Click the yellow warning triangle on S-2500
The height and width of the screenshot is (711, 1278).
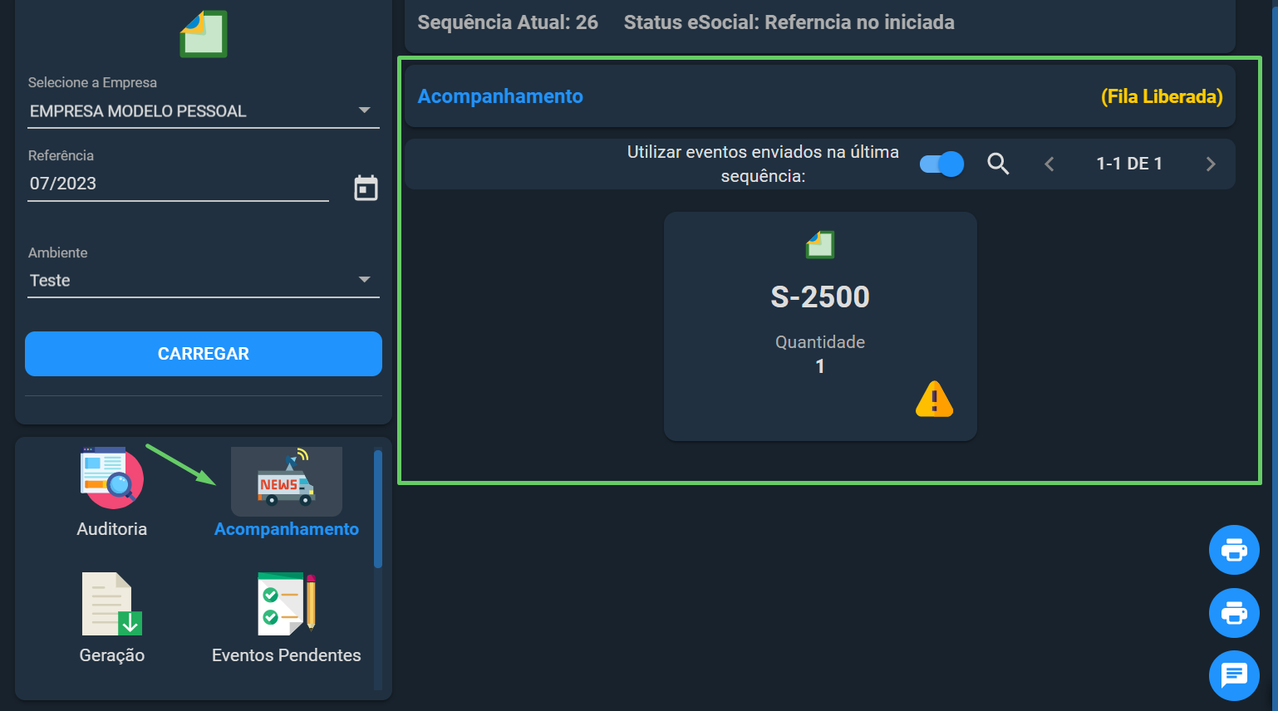pos(934,399)
